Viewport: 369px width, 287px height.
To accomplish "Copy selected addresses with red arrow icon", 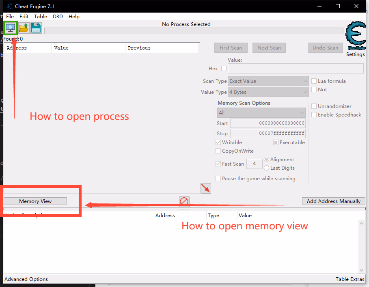I will tap(206, 188).
